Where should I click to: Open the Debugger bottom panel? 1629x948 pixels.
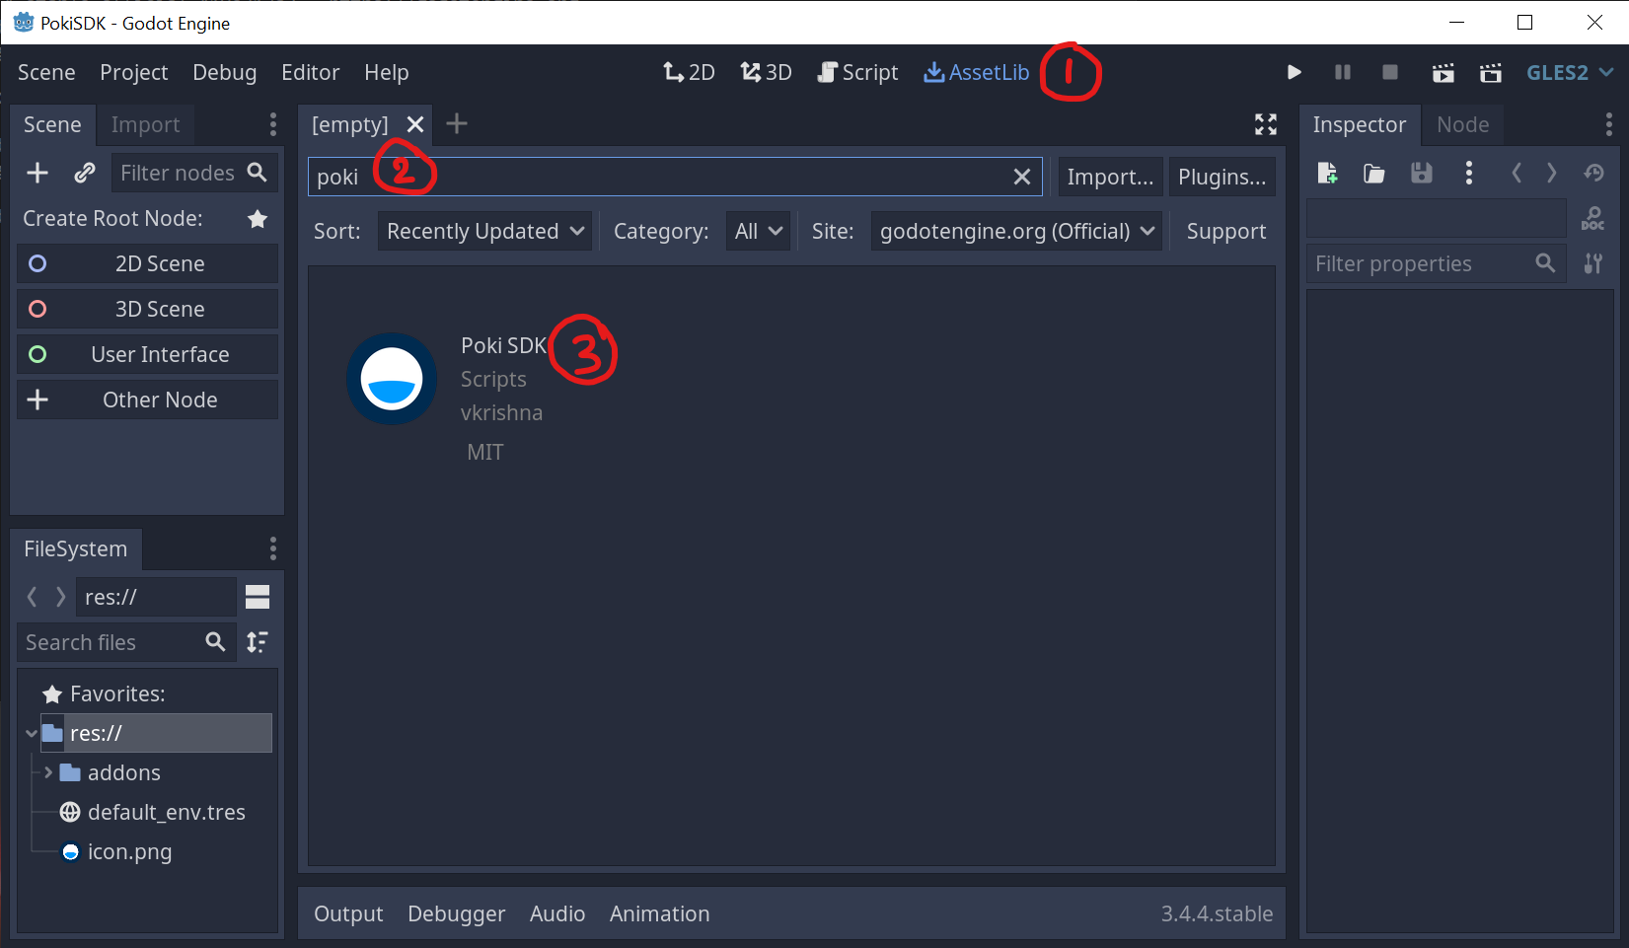(x=456, y=913)
